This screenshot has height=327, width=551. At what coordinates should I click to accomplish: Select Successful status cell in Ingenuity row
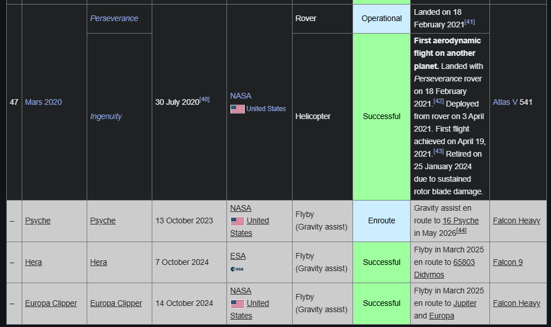(x=381, y=116)
